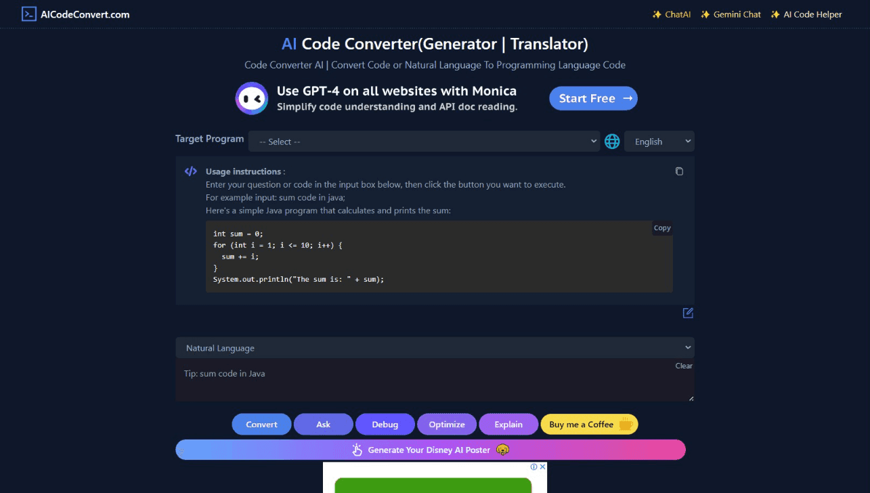Click the Copy button on the code block
870x493 pixels.
click(662, 228)
